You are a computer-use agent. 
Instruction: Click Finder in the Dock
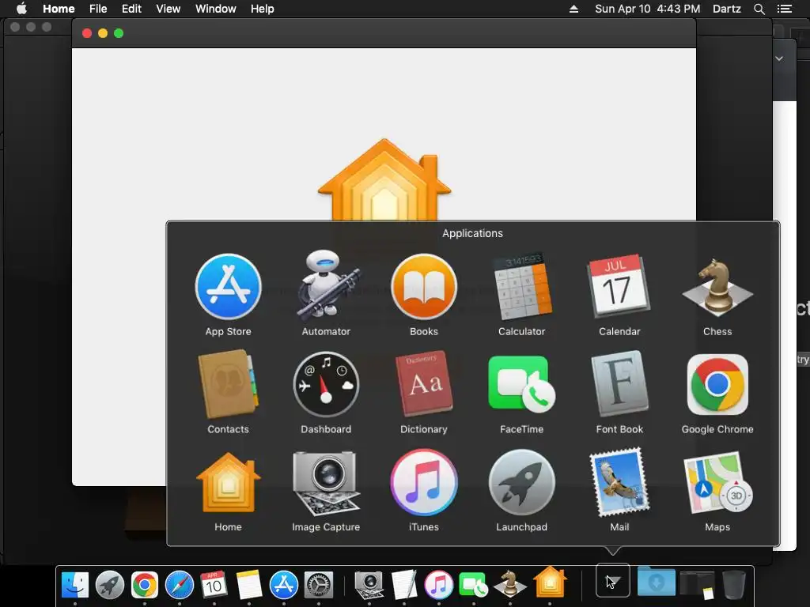click(75, 585)
